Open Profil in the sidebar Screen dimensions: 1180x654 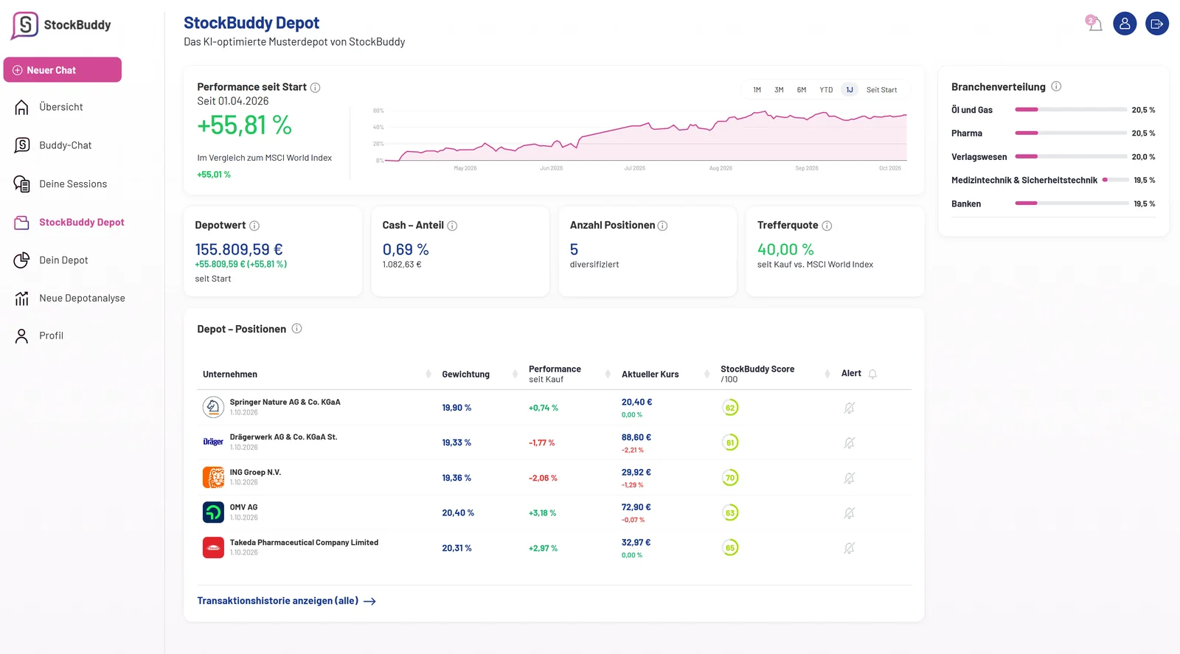tap(51, 335)
